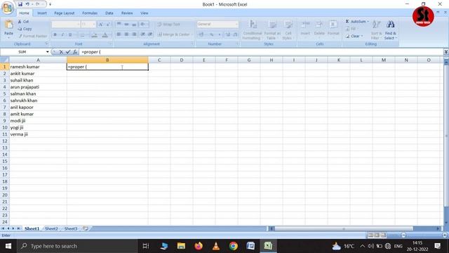Toggle middle vertical alignment
This screenshot has width=449, height=253.
(126, 25)
